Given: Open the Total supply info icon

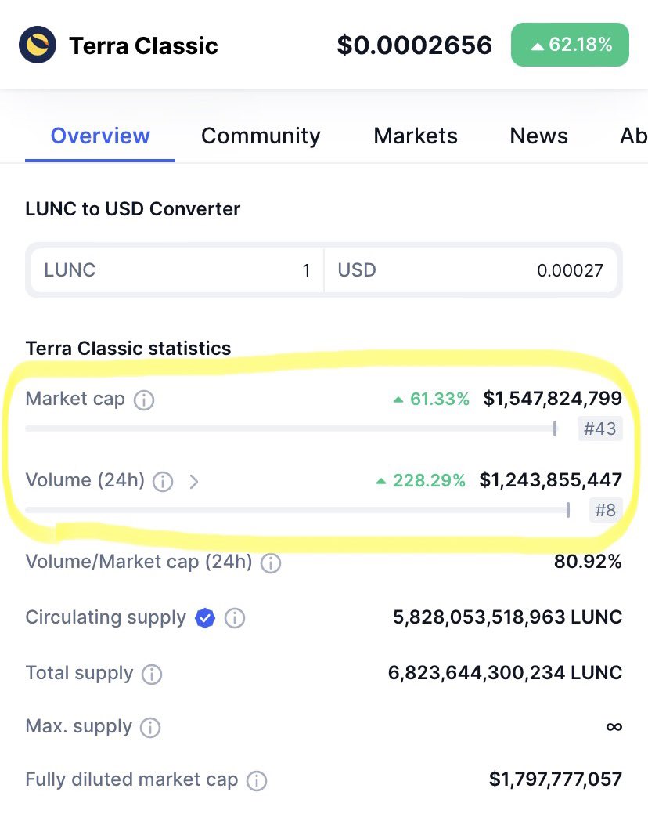Looking at the screenshot, I should click(x=152, y=674).
